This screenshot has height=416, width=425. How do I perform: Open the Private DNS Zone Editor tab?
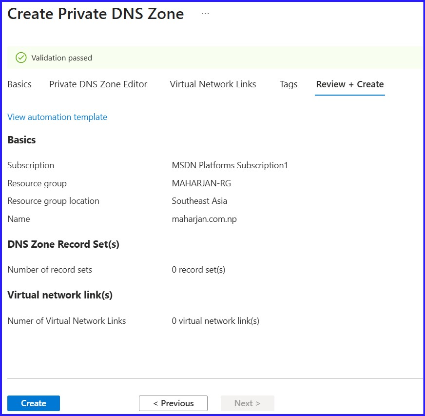pyautogui.click(x=97, y=84)
